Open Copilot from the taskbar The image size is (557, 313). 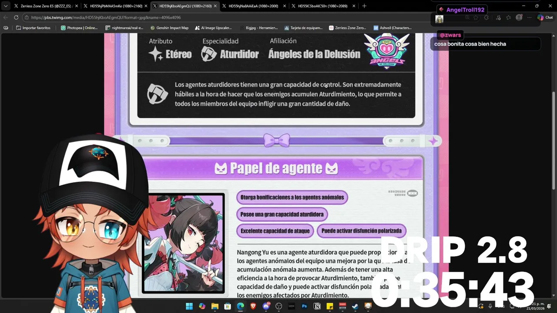coord(202,306)
